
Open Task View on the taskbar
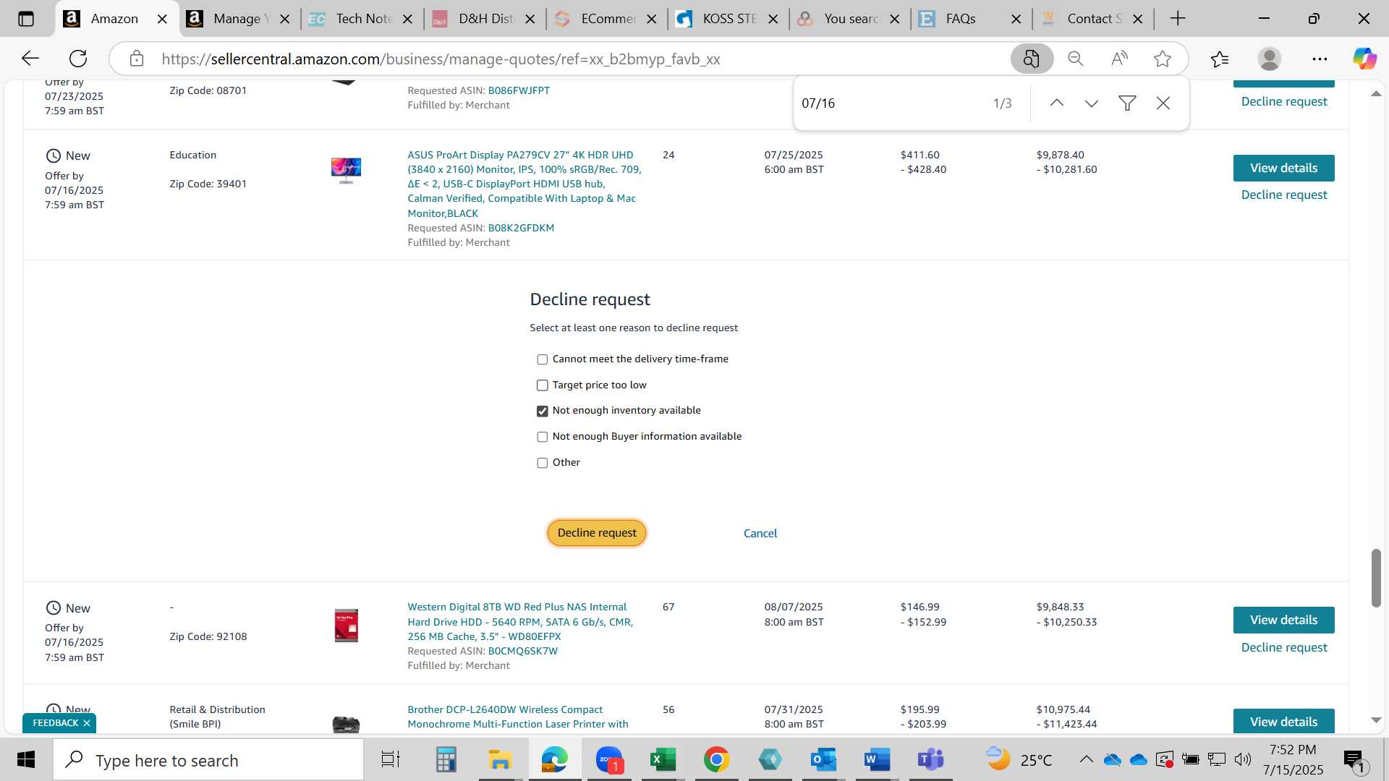click(x=391, y=760)
